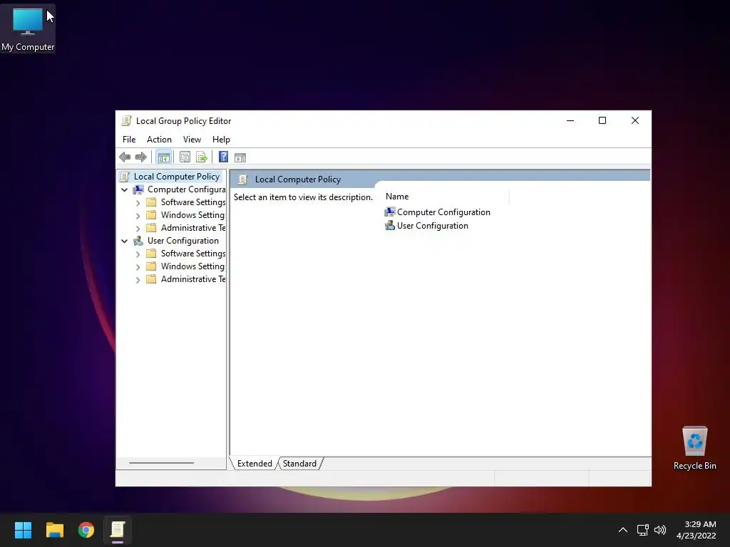
Task: Select Administrative Templates folder under User Configuration
Action: [193, 279]
